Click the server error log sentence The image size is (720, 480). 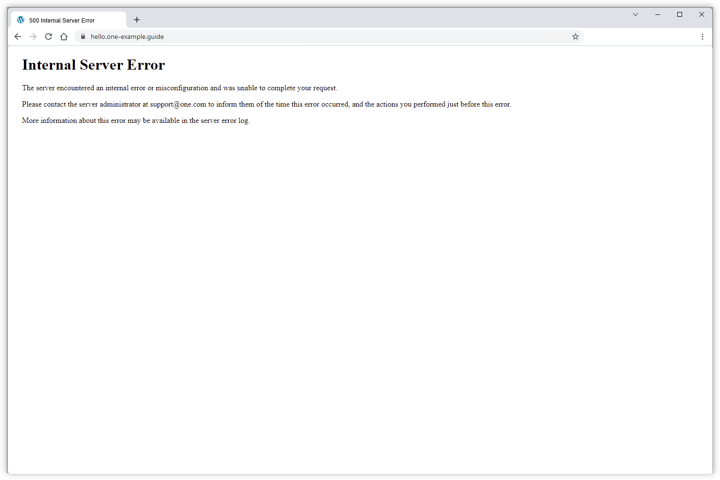(136, 120)
